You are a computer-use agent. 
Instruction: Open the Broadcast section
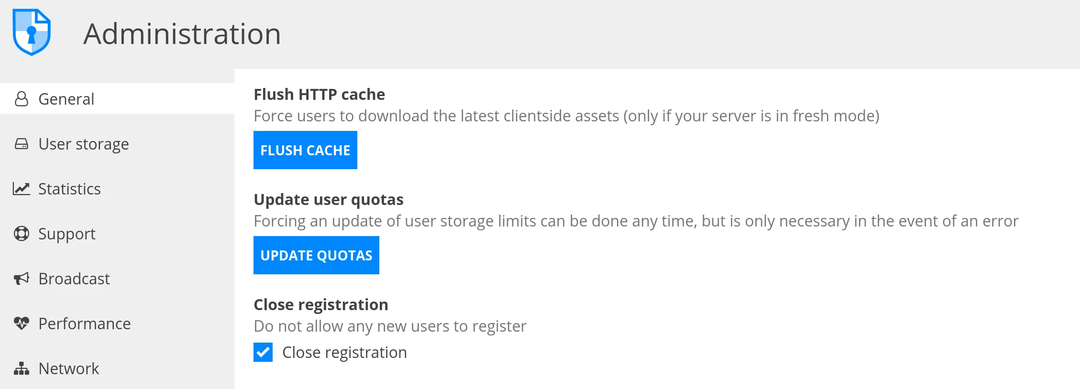click(x=74, y=279)
